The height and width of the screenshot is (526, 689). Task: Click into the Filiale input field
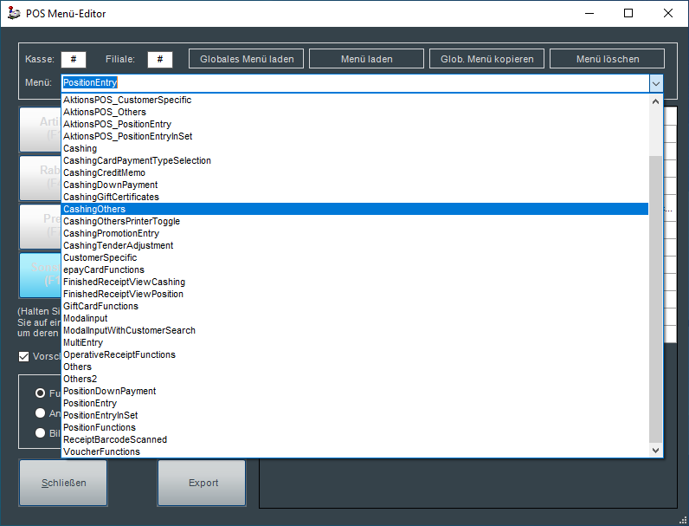pyautogui.click(x=160, y=59)
